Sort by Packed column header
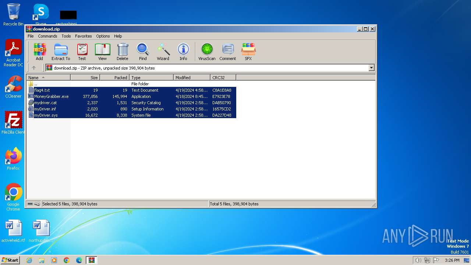 point(114,78)
